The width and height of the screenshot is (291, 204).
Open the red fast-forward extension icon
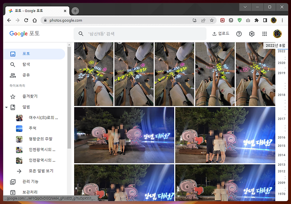pos(222,20)
